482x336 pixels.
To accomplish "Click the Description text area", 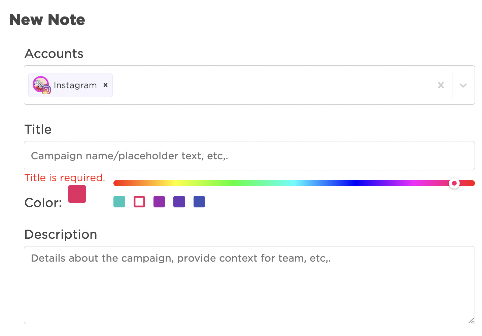I will tap(249, 285).
